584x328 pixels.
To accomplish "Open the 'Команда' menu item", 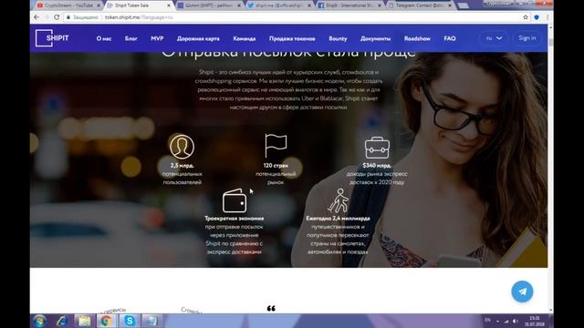I will 245,38.
